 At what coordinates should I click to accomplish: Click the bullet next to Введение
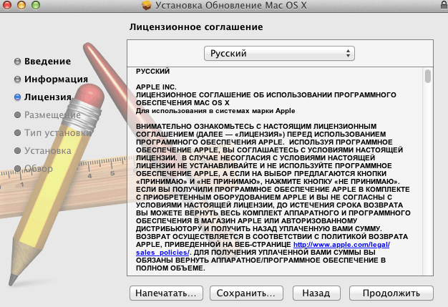pos(17,62)
